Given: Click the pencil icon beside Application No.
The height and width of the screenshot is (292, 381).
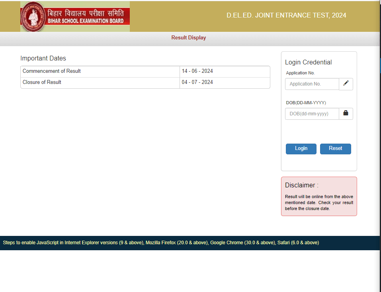Looking at the screenshot, I should pyautogui.click(x=346, y=84).
